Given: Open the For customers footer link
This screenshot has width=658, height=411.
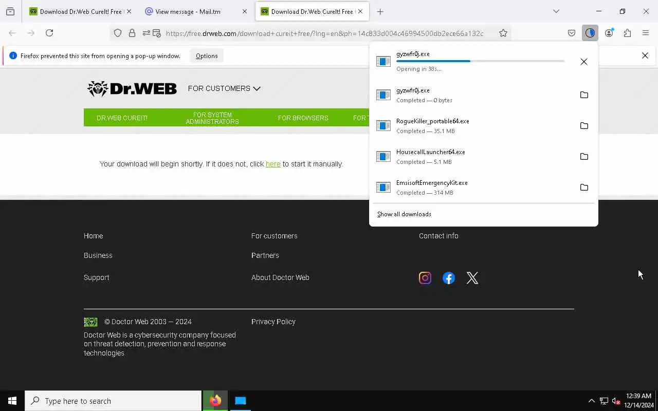Looking at the screenshot, I should click(275, 236).
